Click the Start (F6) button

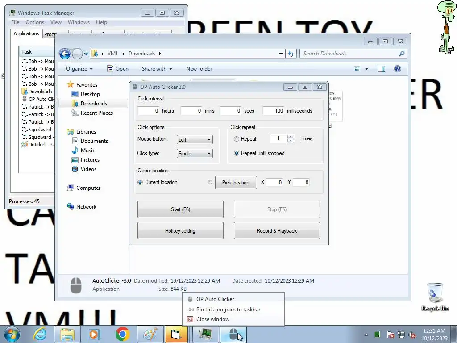[180, 209]
